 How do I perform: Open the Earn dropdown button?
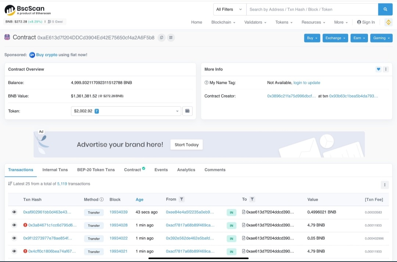tap(359, 38)
